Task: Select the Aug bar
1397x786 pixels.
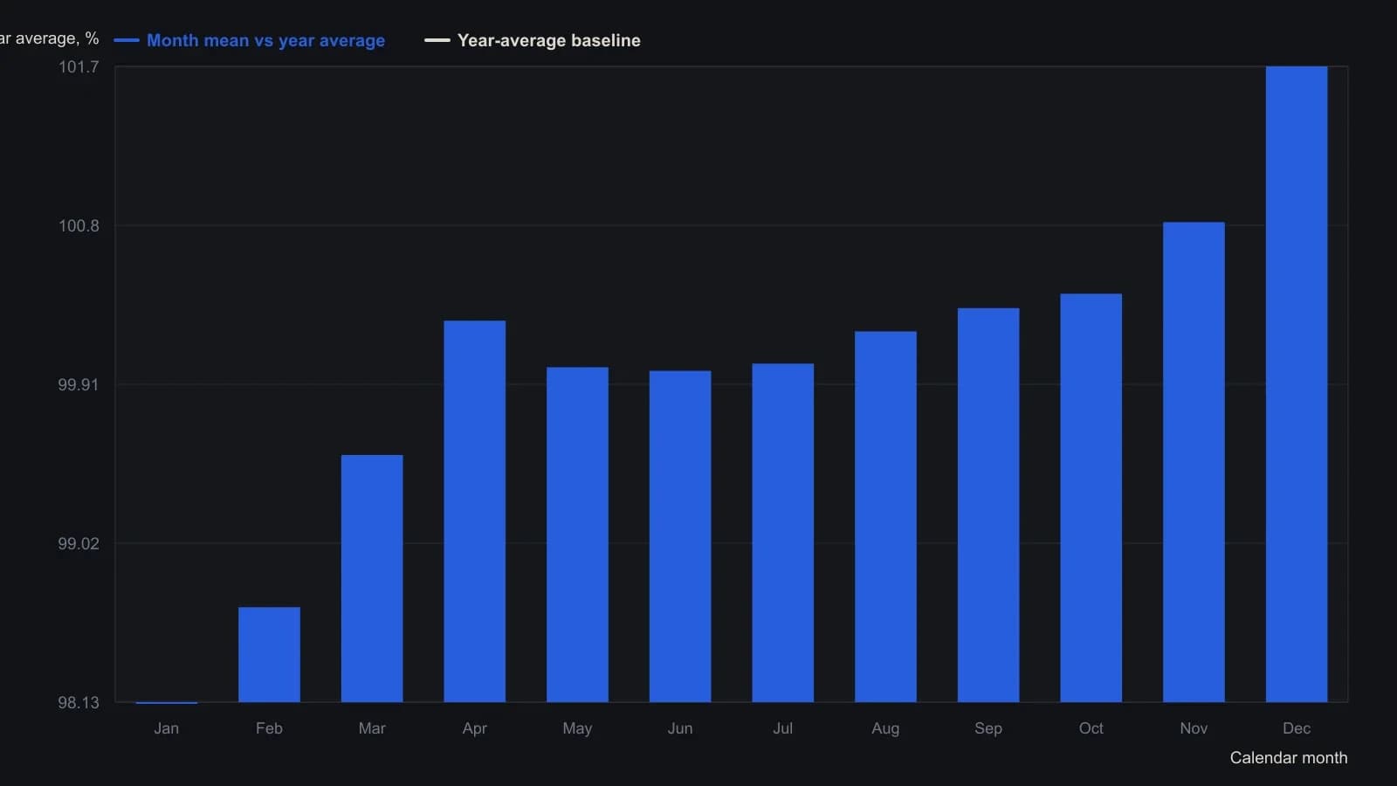Action: tap(885, 517)
